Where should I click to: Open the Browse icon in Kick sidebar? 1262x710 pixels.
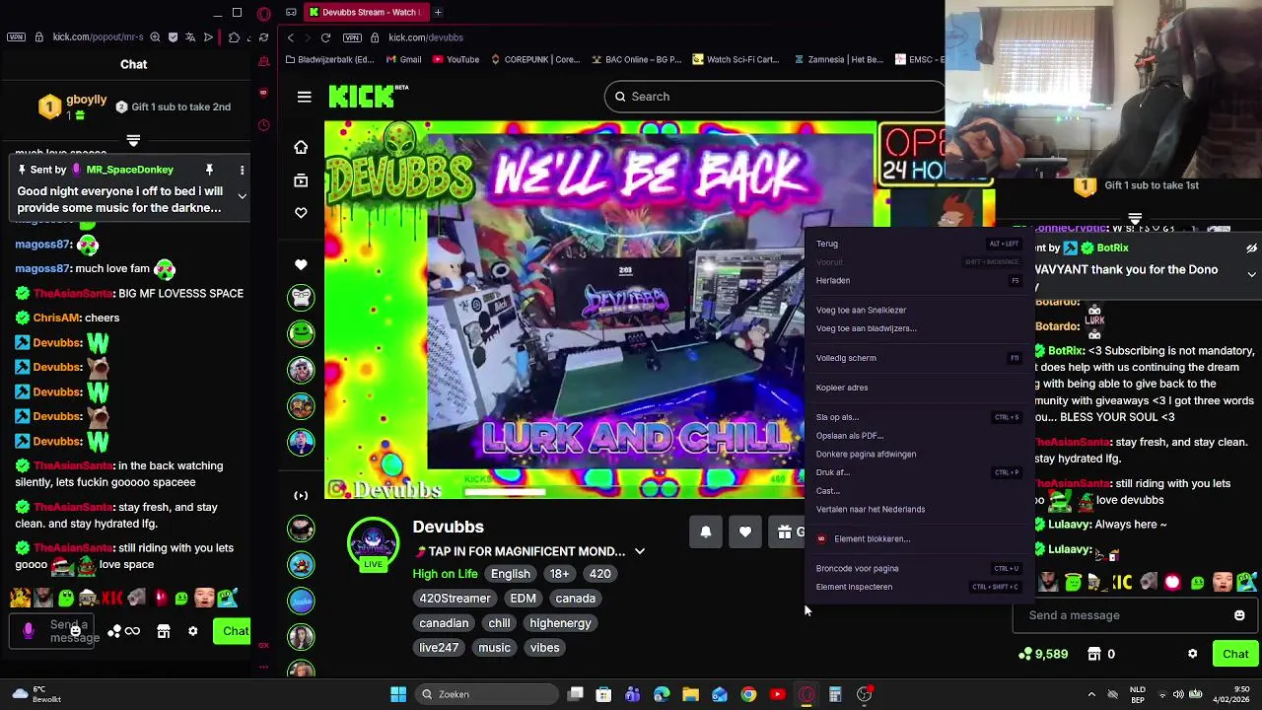(301, 180)
